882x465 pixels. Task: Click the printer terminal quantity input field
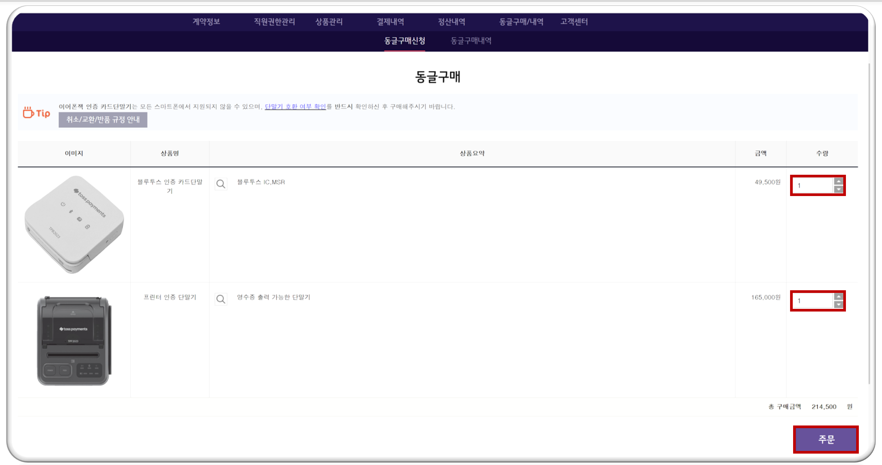(x=813, y=301)
